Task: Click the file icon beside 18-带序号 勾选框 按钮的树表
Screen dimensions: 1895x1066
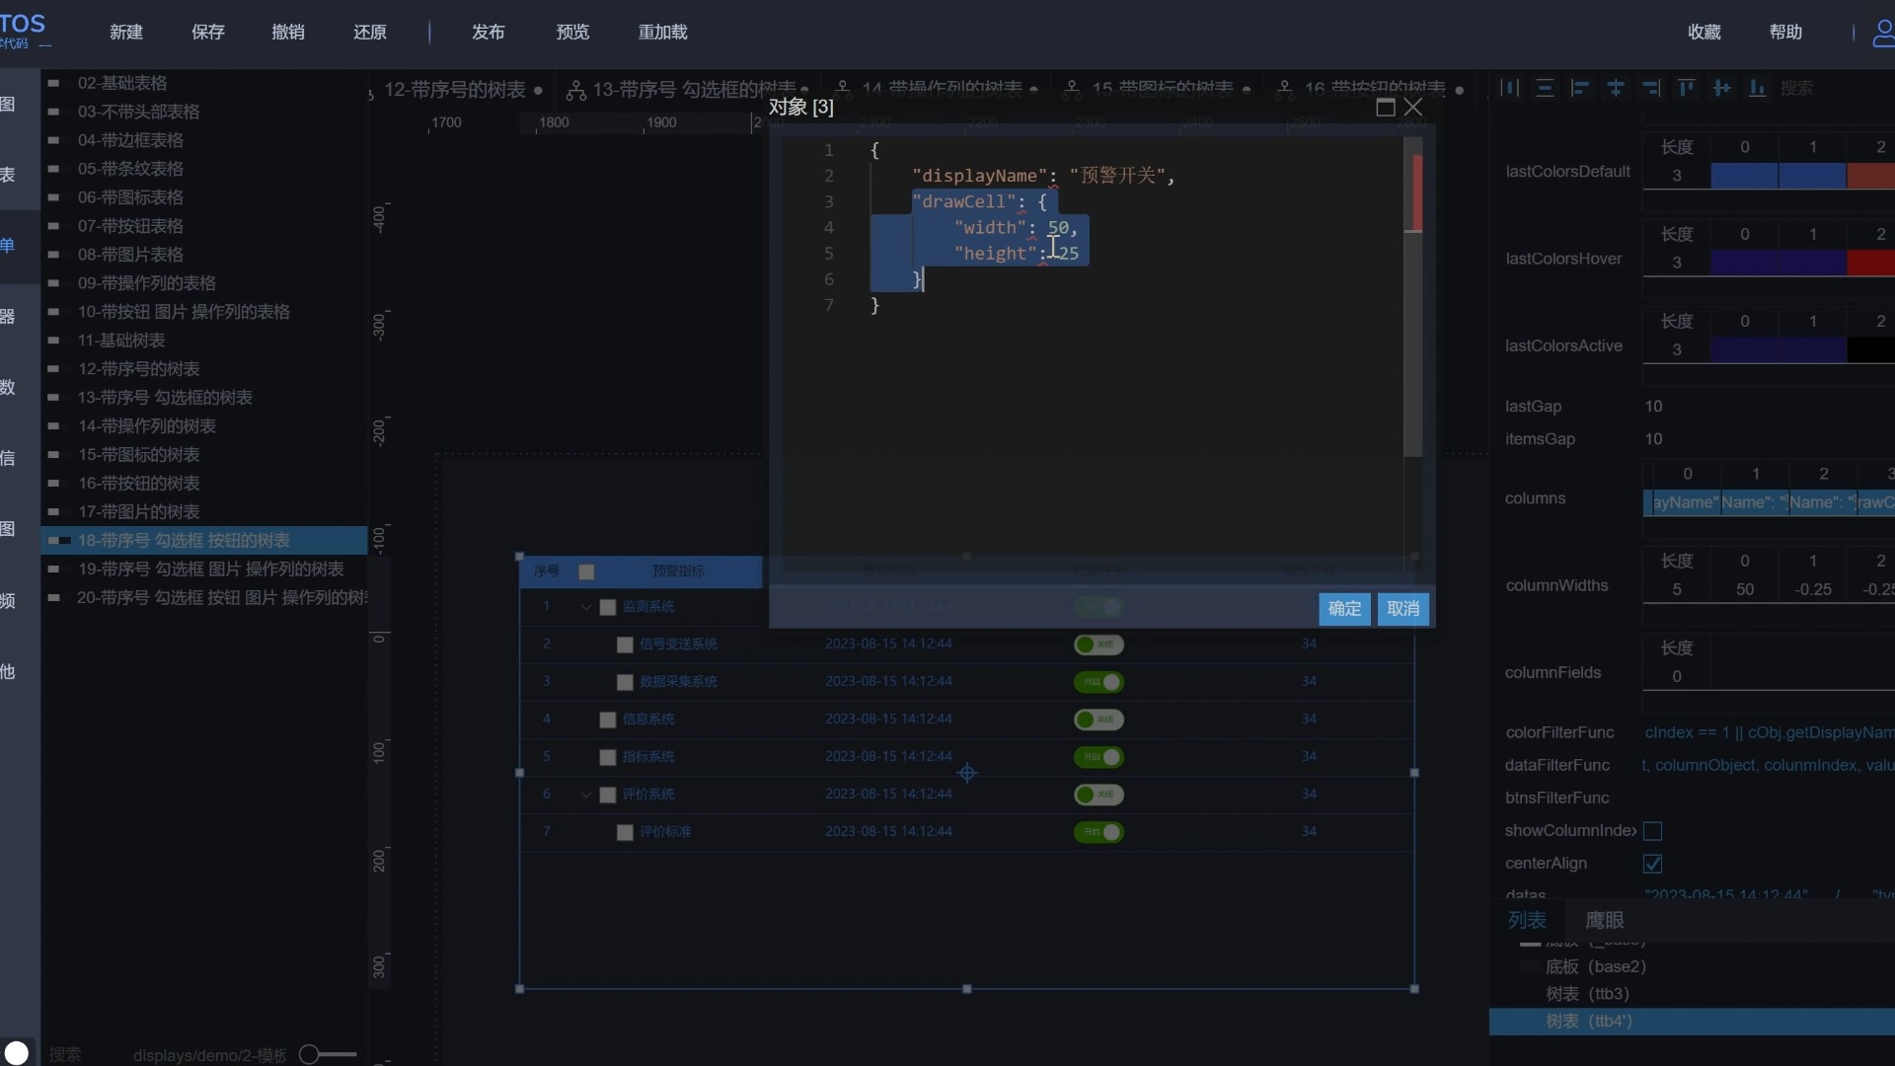Action: tap(59, 541)
